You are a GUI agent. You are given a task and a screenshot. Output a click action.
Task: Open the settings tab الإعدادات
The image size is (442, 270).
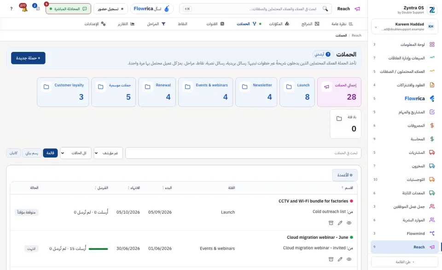pyautogui.click(x=95, y=24)
